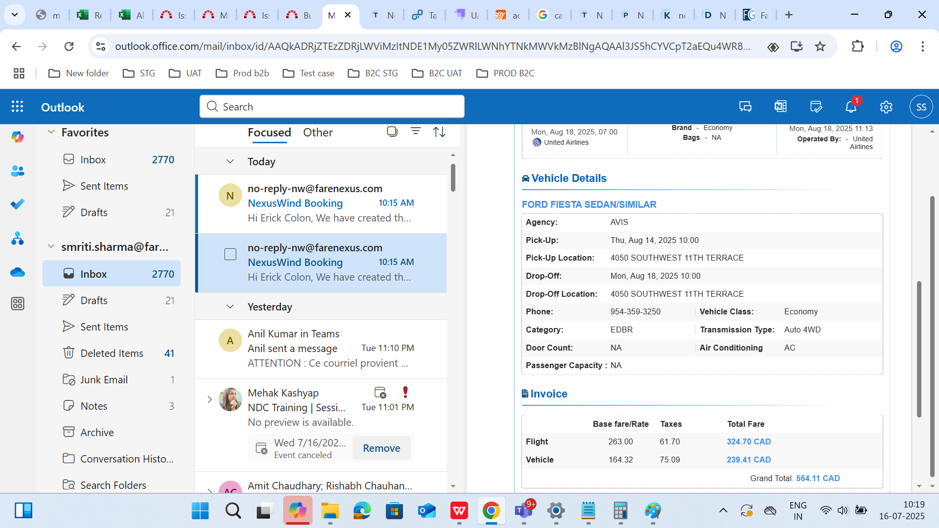939x528 pixels.
Task: Click the select messages icon
Action: 392,132
